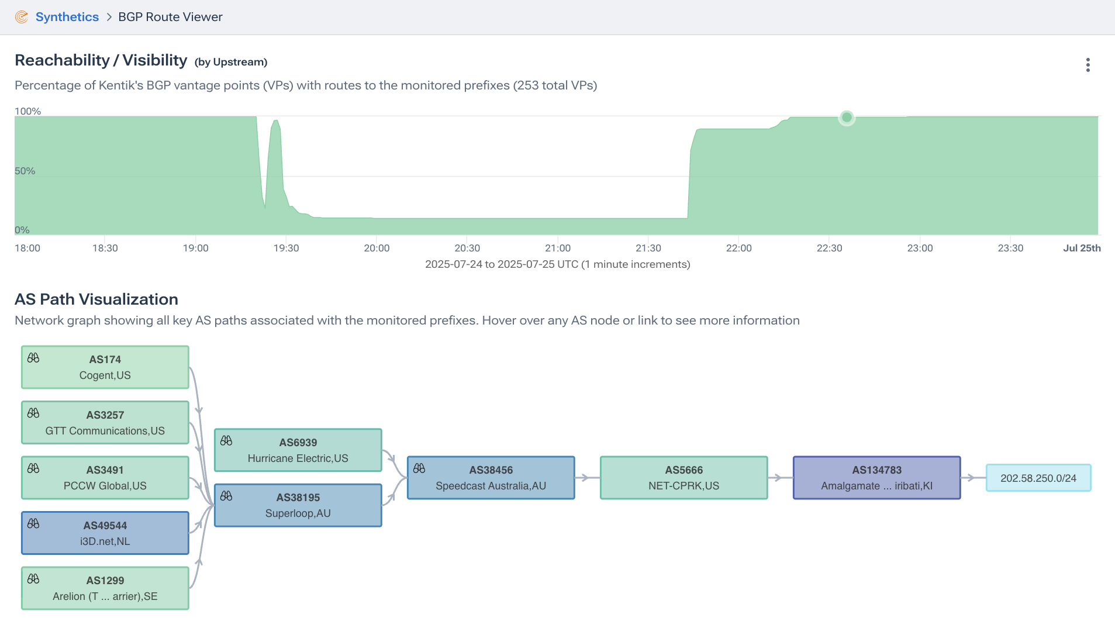Image resolution: width=1115 pixels, height=628 pixels.
Task: Select the AS38456 Speedcast Australia node
Action: click(x=491, y=478)
